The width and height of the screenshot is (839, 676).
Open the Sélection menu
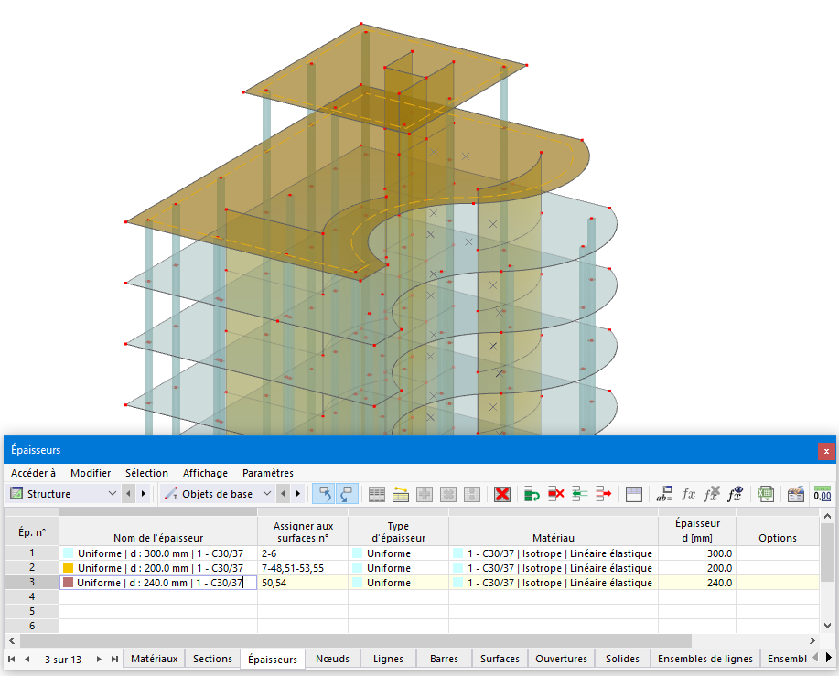pyautogui.click(x=146, y=473)
